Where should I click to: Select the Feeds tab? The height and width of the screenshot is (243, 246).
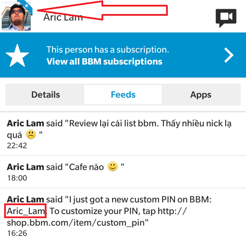pos(123,95)
